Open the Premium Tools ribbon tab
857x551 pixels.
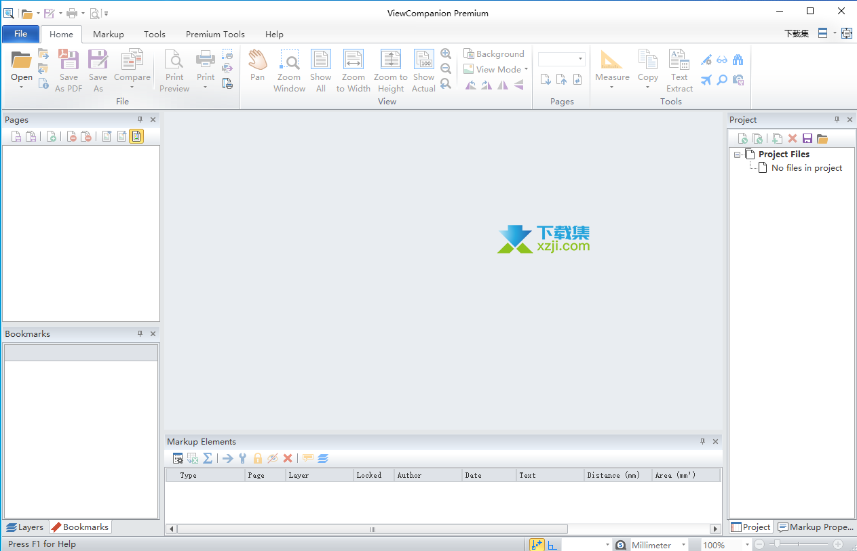tap(215, 34)
